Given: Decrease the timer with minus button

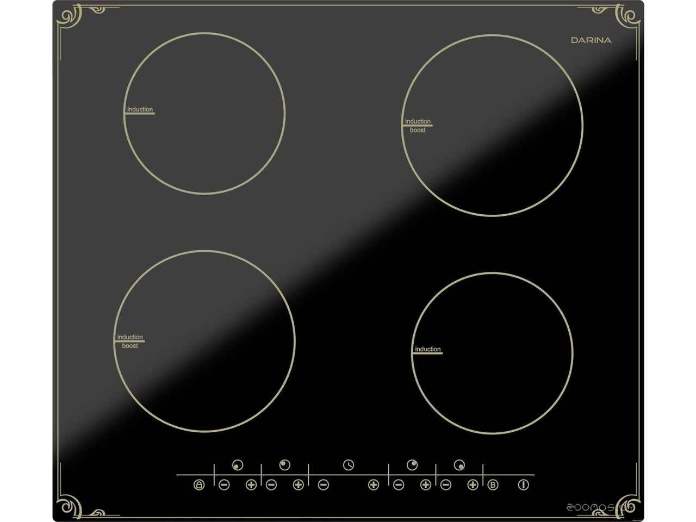Looking at the screenshot, I should pyautogui.click(x=324, y=484).
